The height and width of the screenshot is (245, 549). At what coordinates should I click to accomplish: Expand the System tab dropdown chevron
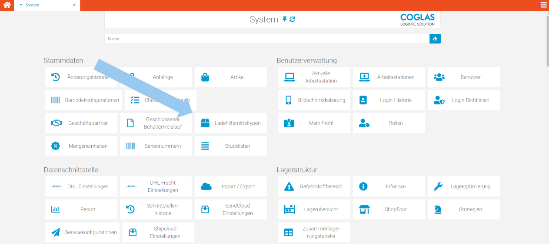tap(21, 5)
